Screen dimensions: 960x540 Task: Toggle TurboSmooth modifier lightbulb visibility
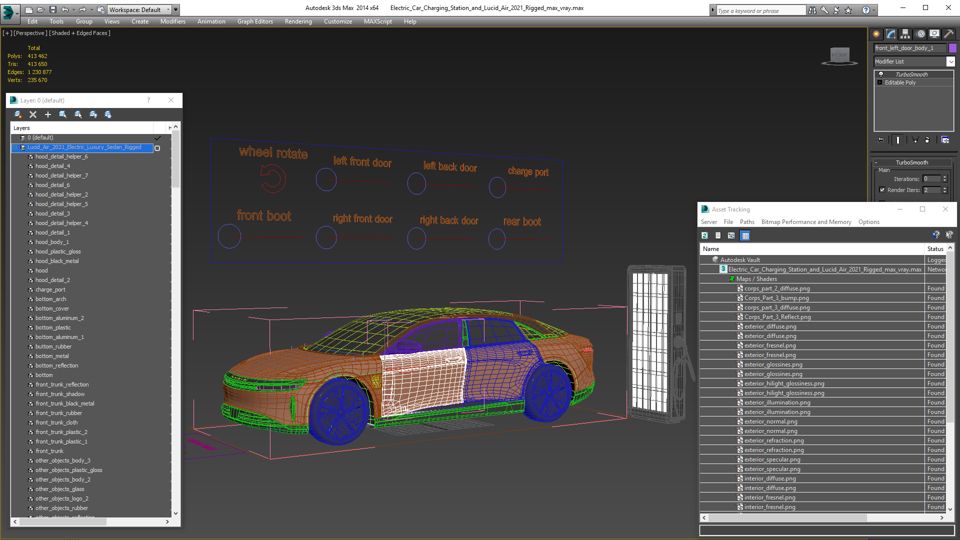[x=881, y=74]
